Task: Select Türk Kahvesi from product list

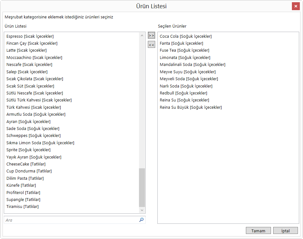Action: point(34,107)
